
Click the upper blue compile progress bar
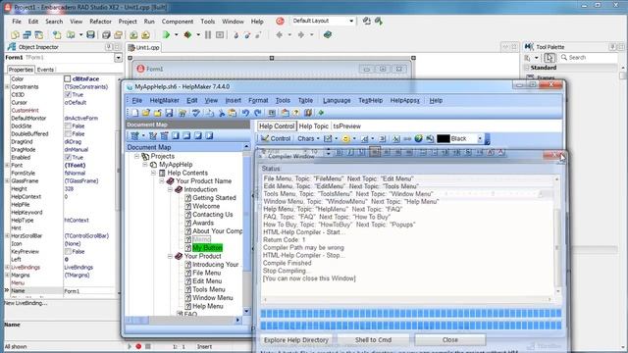pos(411,313)
